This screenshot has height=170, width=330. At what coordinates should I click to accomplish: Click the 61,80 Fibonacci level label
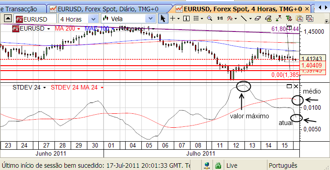(x=285, y=29)
